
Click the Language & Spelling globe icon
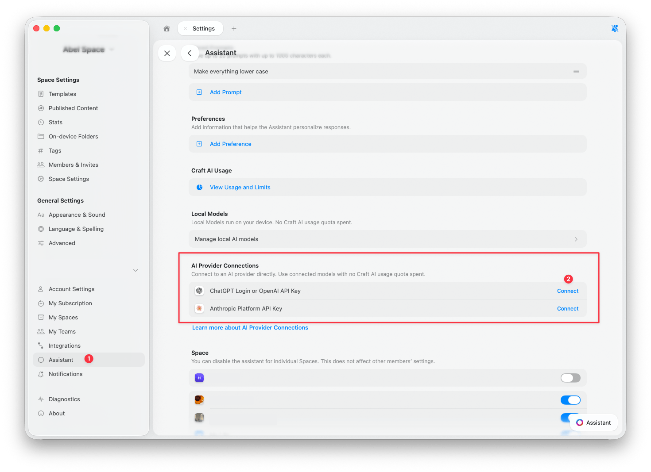[41, 229]
